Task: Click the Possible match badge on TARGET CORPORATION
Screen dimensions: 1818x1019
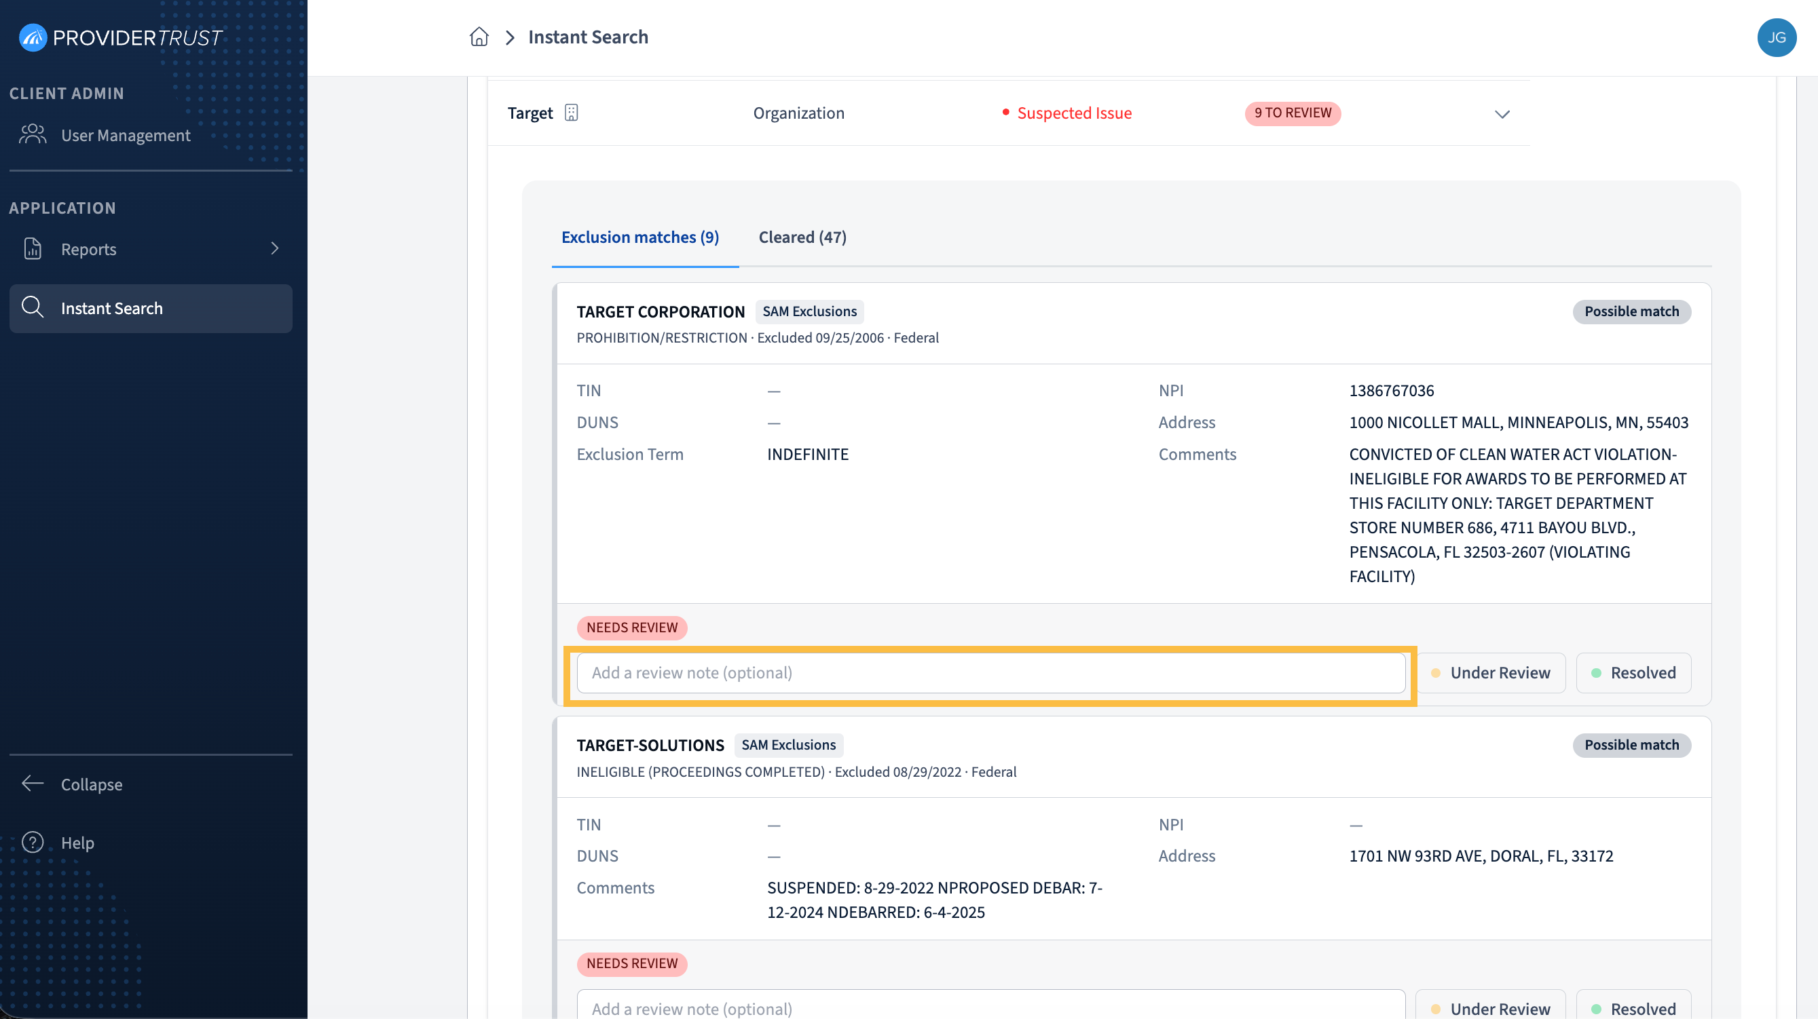Action: (x=1632, y=311)
